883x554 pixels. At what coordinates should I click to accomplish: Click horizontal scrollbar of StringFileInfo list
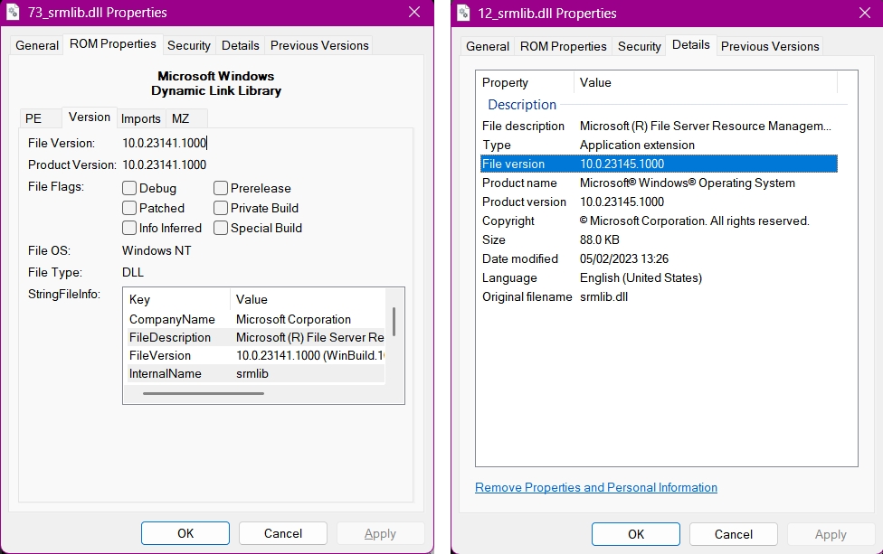204,394
